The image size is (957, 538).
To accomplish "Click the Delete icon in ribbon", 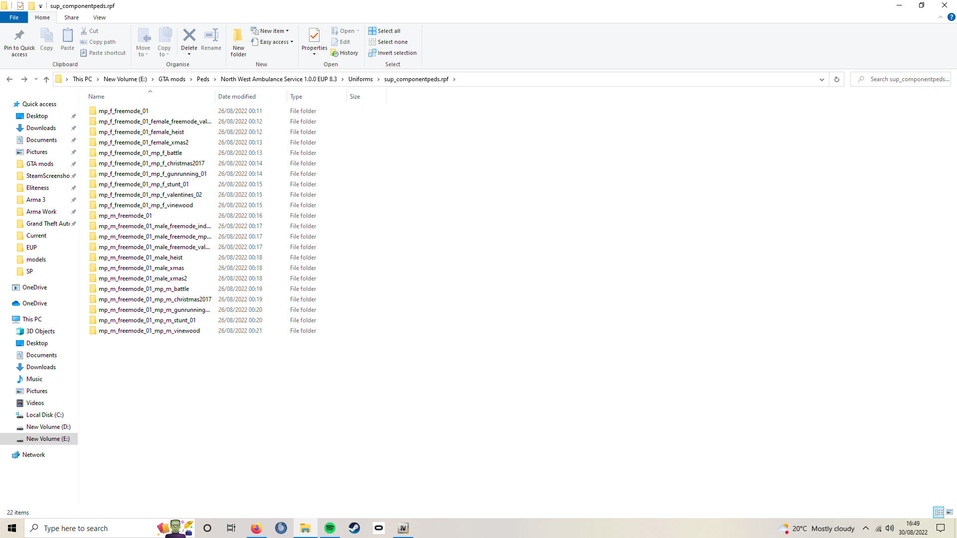I will pos(189,36).
